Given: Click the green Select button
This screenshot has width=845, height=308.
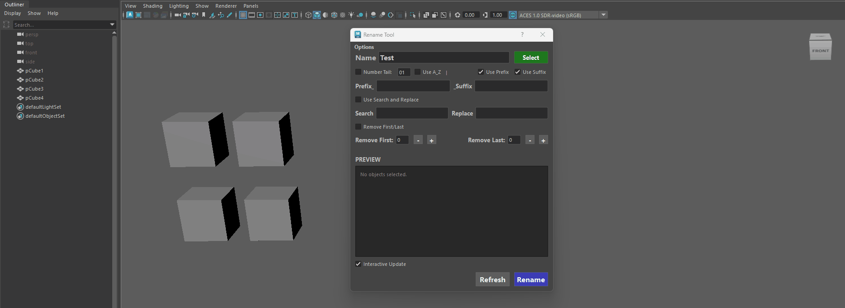Looking at the screenshot, I should pos(531,58).
